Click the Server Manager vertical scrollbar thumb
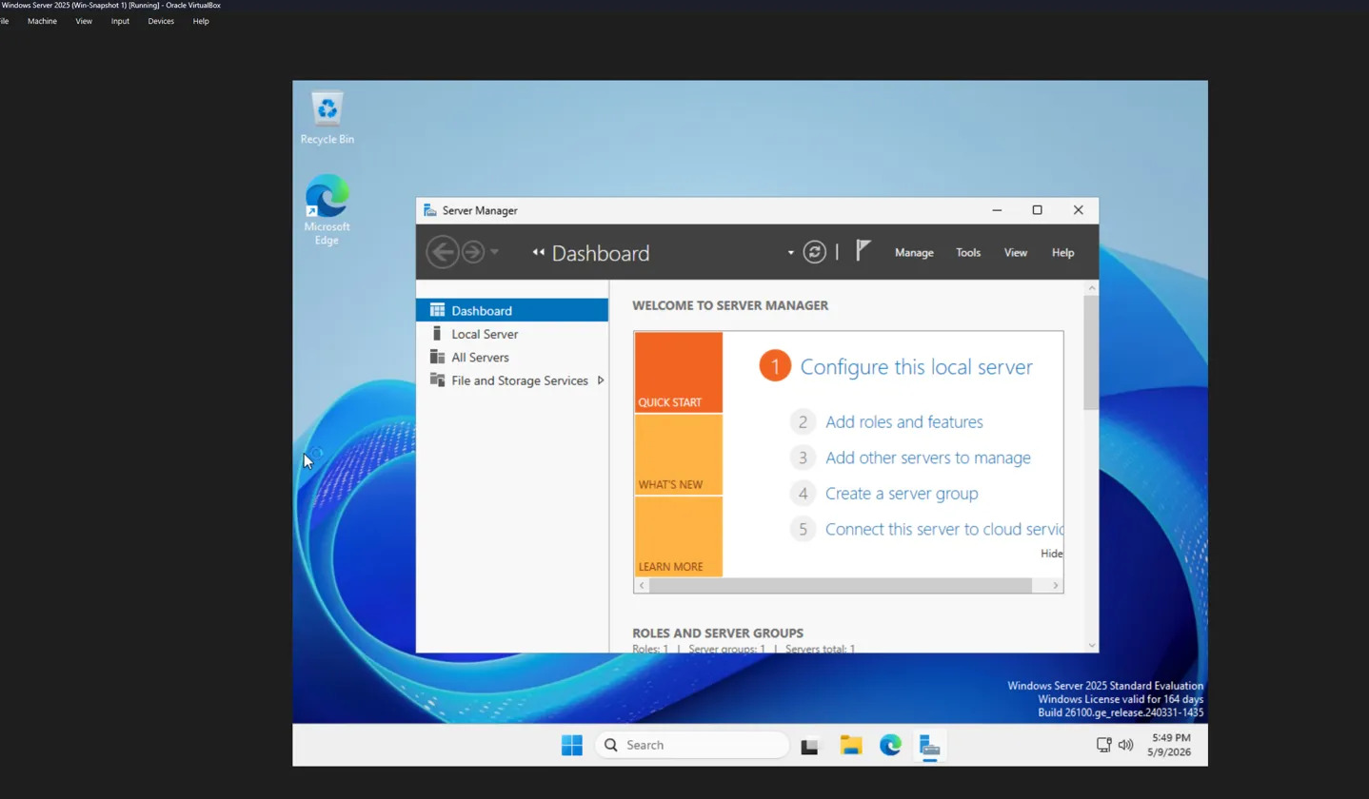The width and height of the screenshot is (1369, 799). (1091, 353)
